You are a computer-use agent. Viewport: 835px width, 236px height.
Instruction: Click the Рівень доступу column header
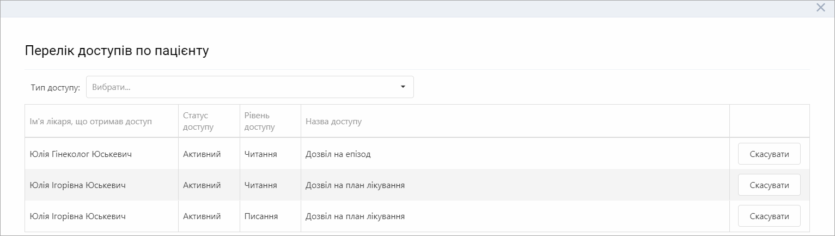tap(260, 121)
